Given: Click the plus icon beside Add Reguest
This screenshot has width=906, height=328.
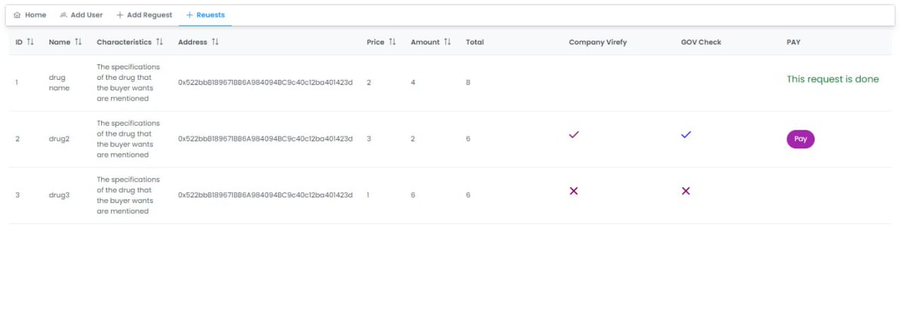Looking at the screenshot, I should click(x=120, y=15).
